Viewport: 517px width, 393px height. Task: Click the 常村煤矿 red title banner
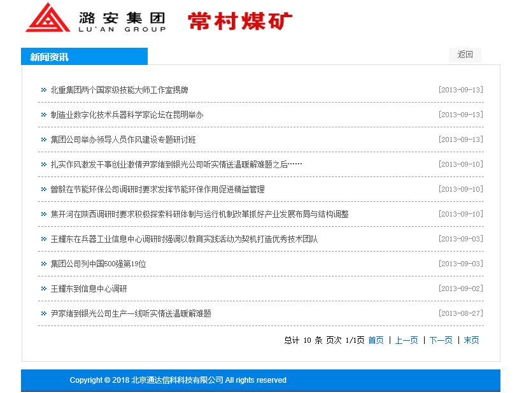(x=240, y=20)
